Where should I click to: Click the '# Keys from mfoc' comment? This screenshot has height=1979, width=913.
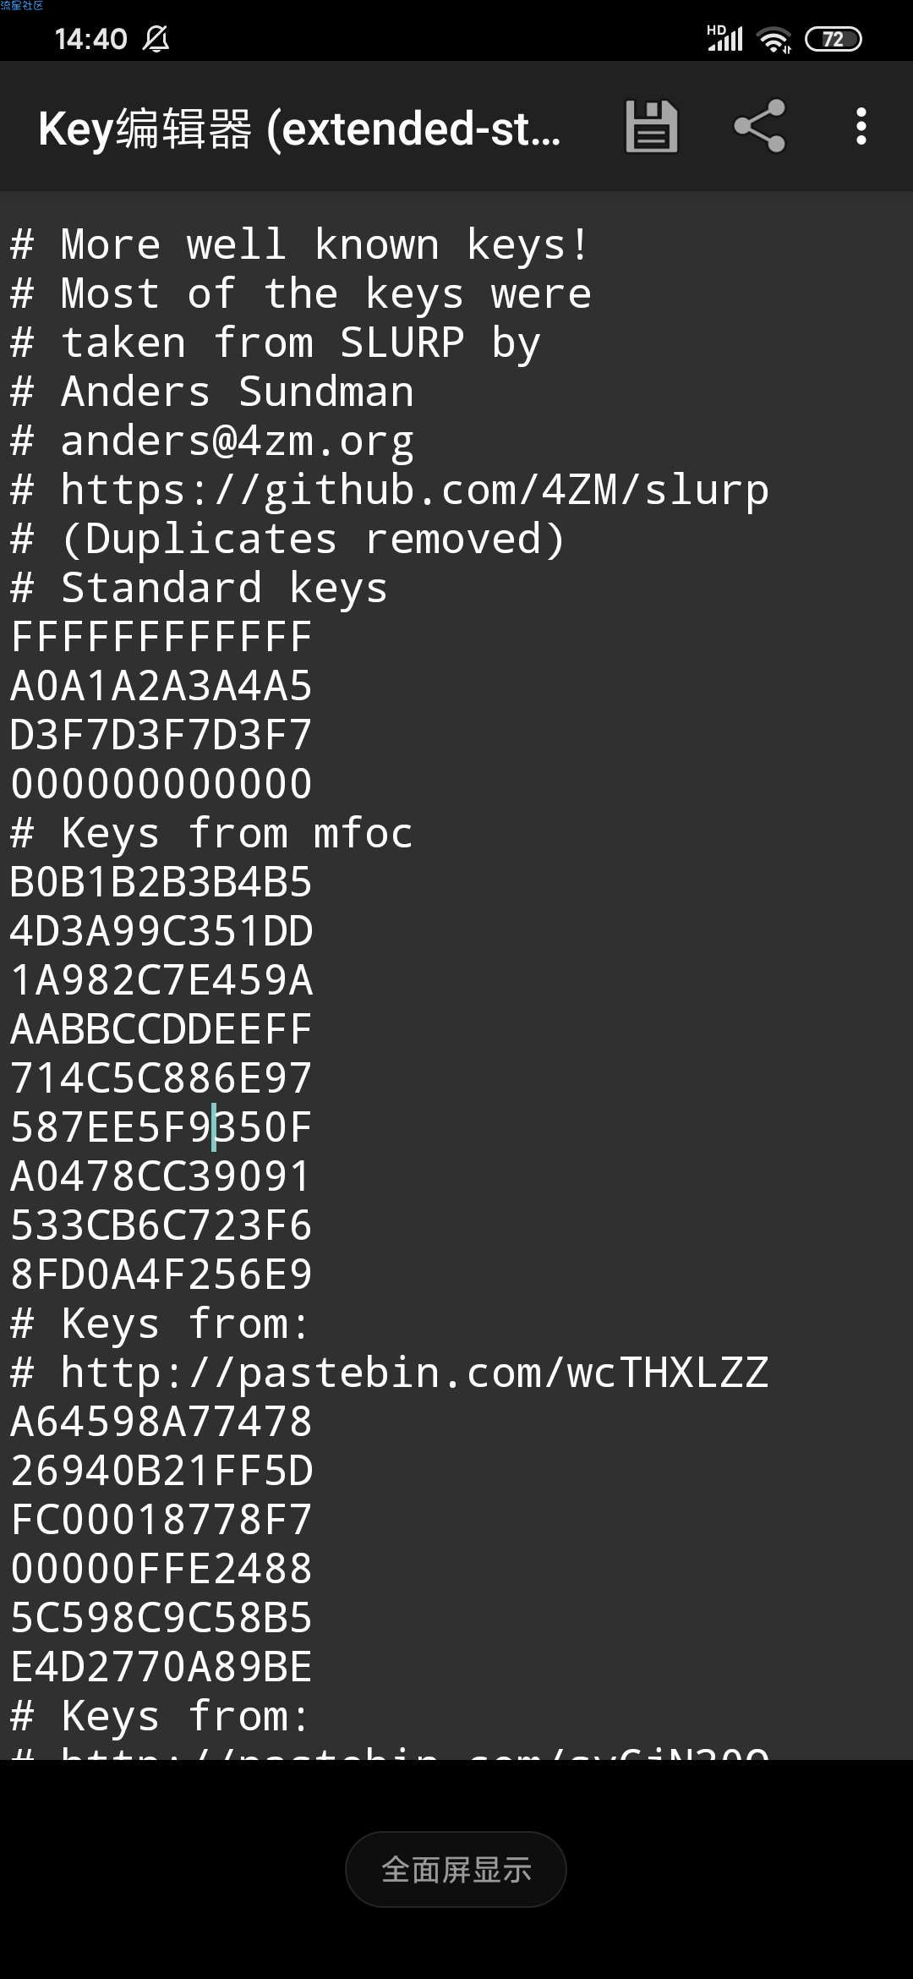click(x=211, y=833)
